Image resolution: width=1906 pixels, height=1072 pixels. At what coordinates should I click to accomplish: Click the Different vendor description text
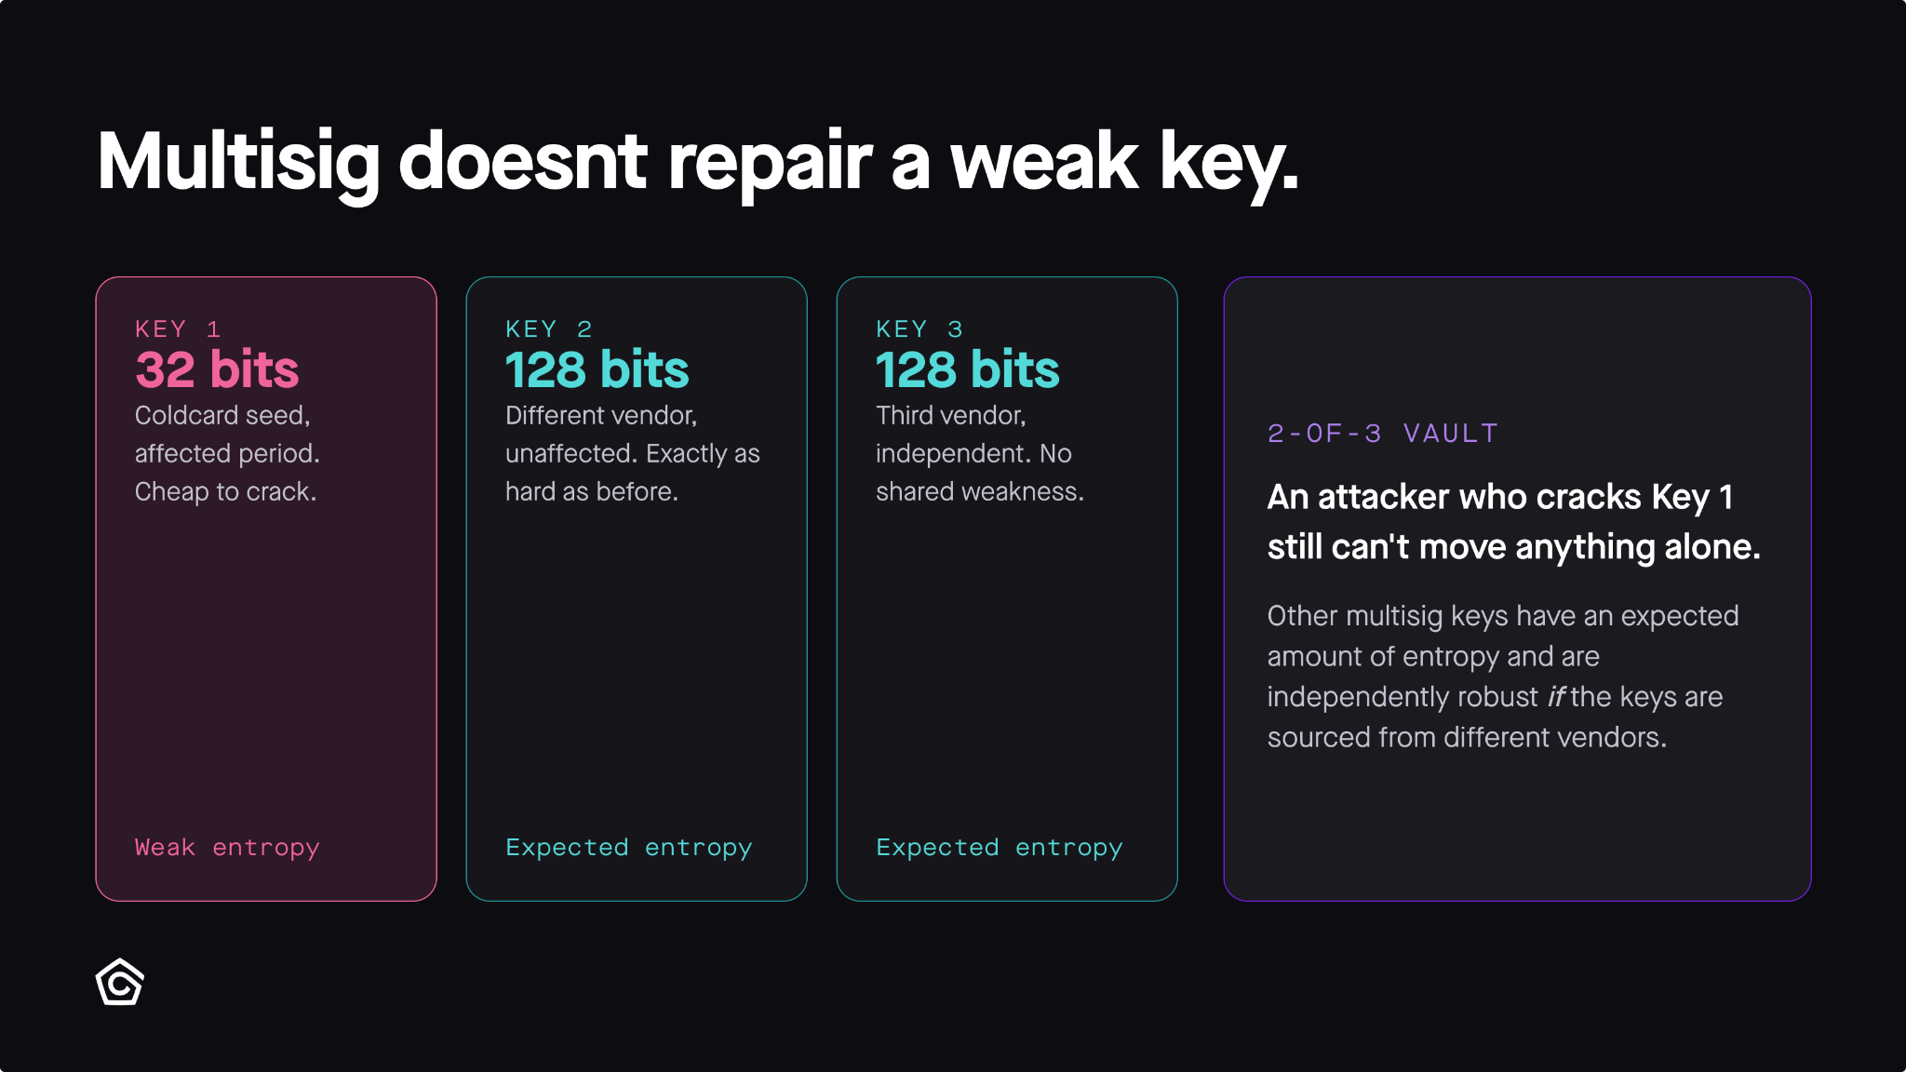633,453
